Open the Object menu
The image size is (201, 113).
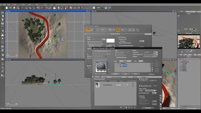pos(12,4)
